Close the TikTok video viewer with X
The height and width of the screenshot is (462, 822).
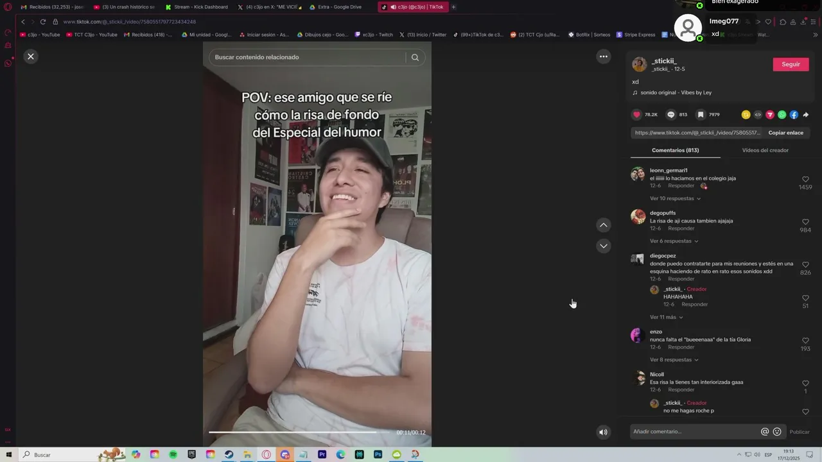pos(30,56)
